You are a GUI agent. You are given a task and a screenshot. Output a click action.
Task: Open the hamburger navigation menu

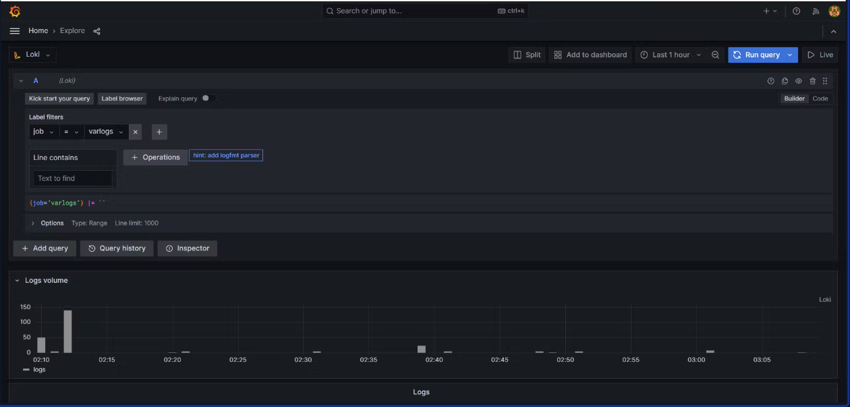(x=15, y=31)
